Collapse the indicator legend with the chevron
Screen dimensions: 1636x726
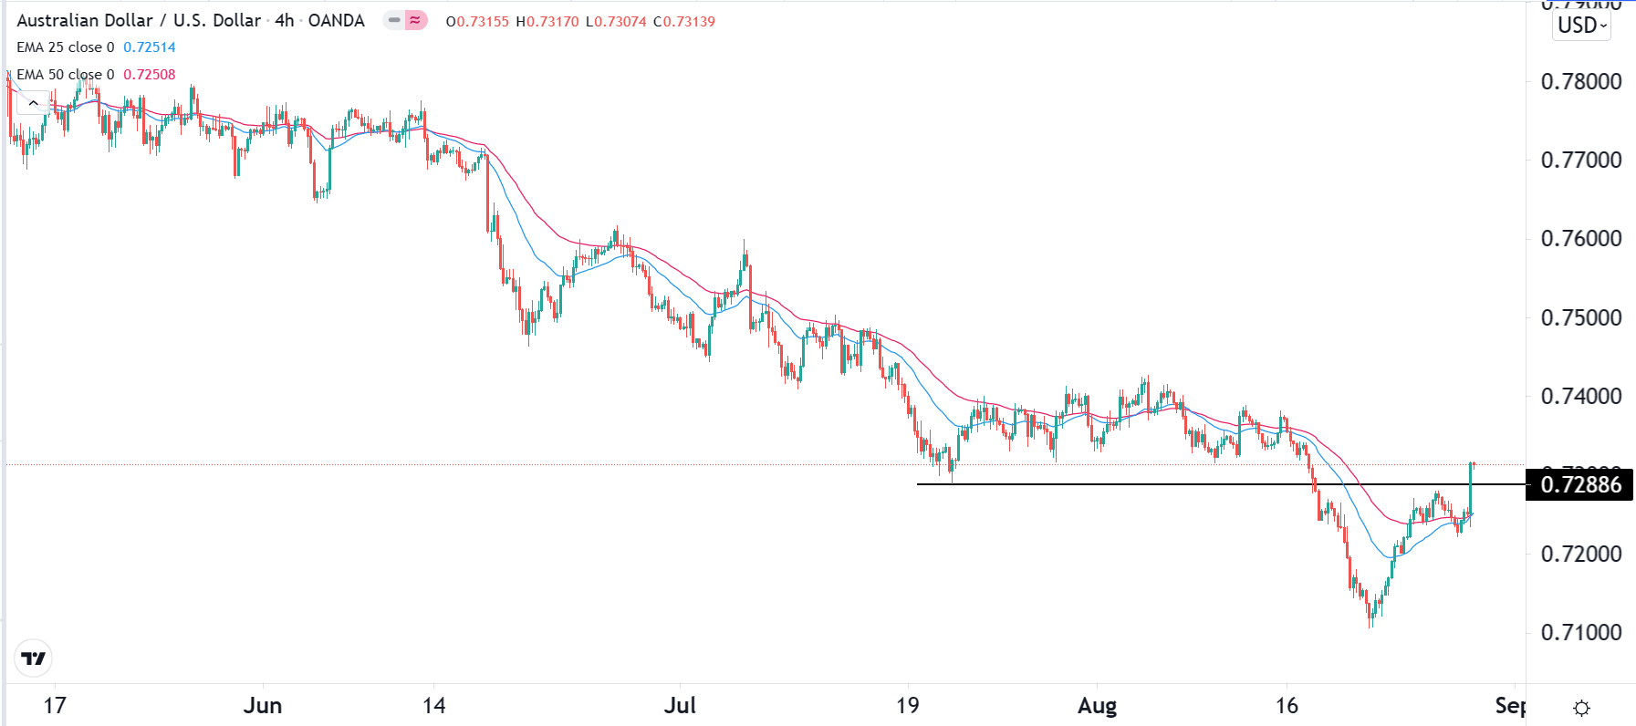(x=33, y=103)
